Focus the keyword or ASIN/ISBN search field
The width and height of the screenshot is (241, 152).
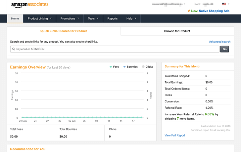click(x=115, y=49)
